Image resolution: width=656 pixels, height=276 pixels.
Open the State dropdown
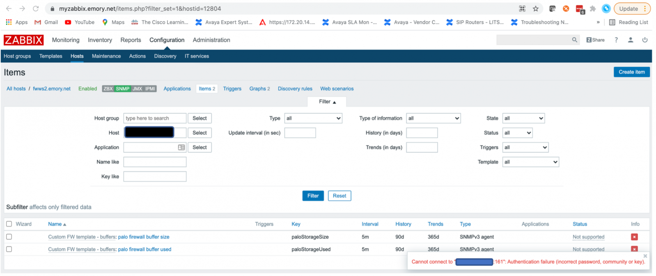(x=523, y=118)
